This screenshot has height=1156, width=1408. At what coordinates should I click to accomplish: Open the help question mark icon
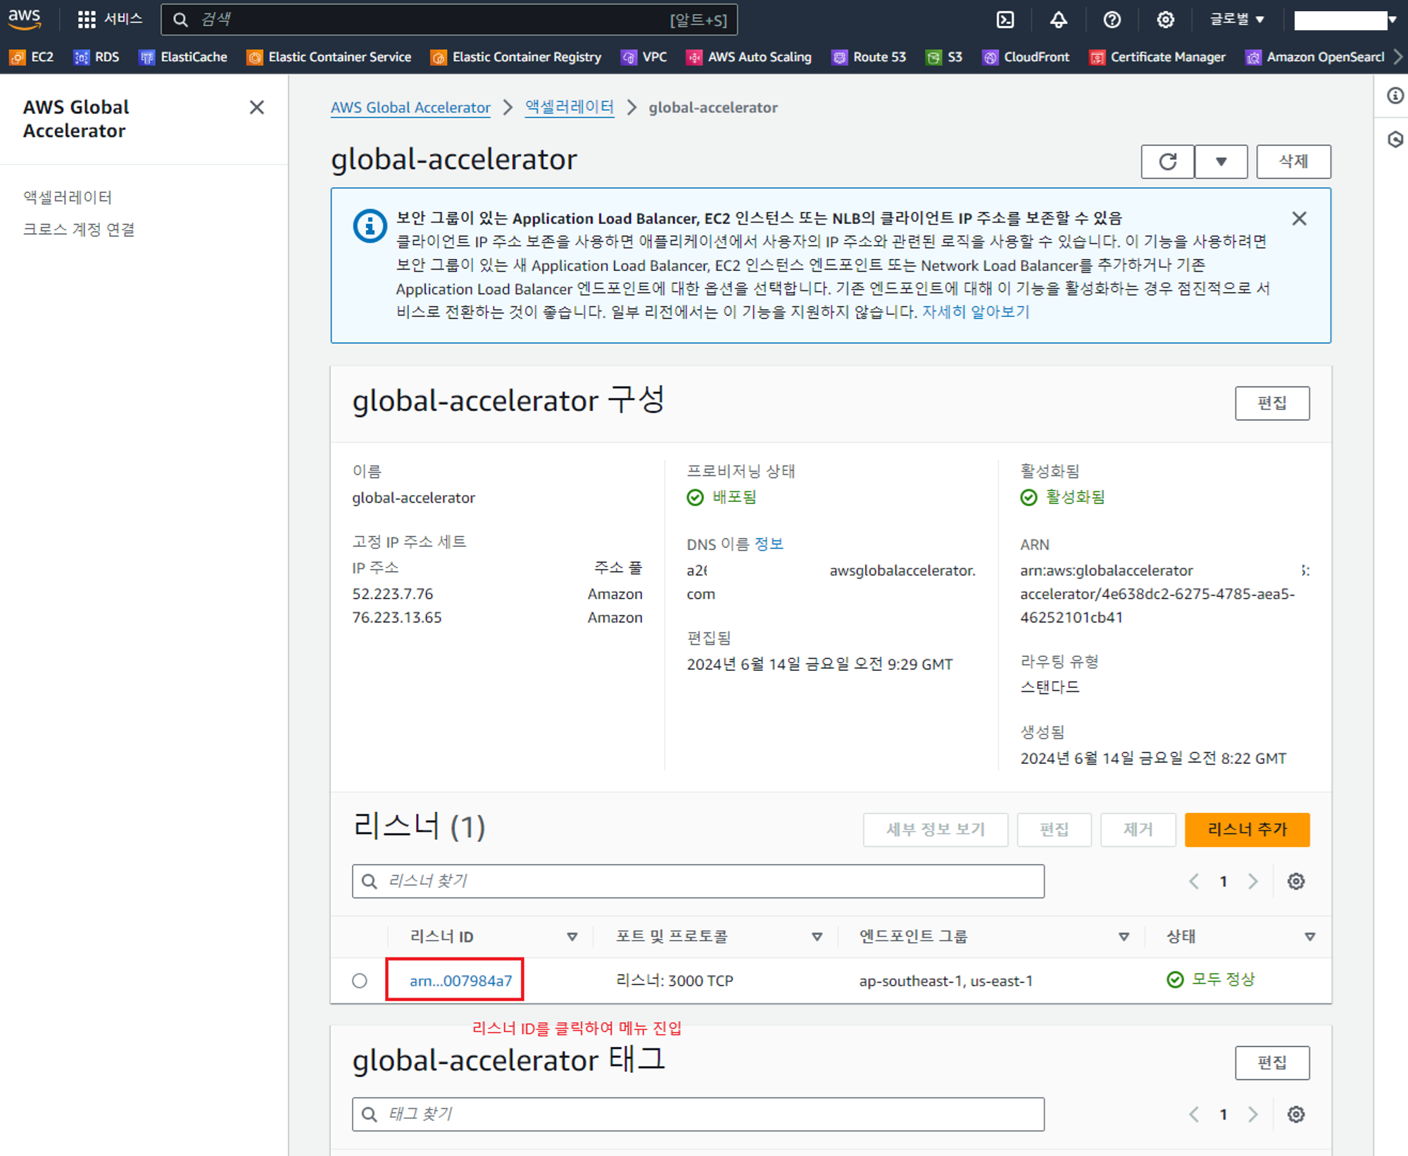[1112, 19]
